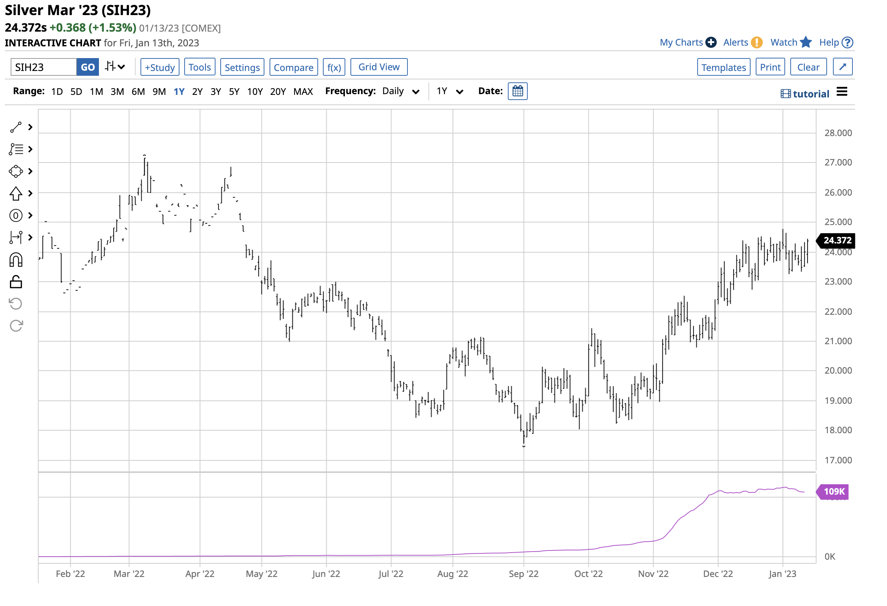Click the SIH23 symbol input field
887x606 pixels.
coord(43,67)
